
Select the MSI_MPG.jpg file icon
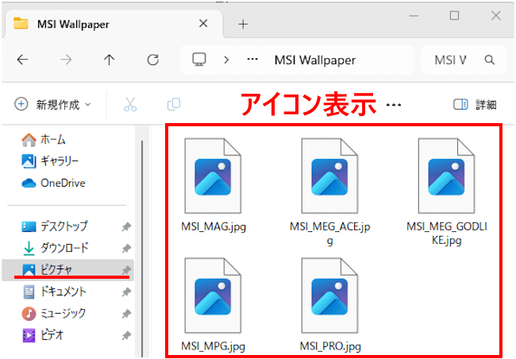pos(213,295)
